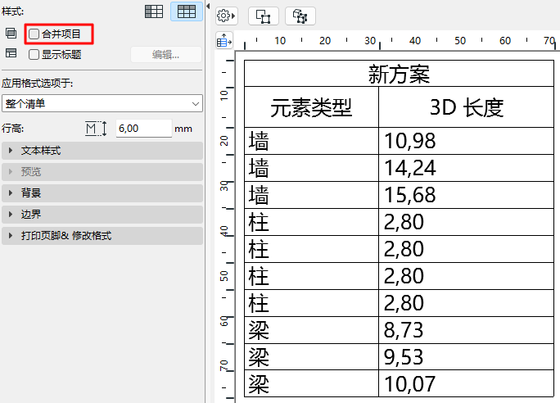
Task: Click the cell with value 9,53
Action: [467, 357]
